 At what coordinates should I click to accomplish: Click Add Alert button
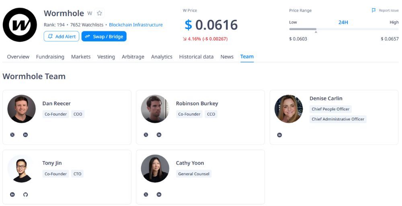[62, 37]
